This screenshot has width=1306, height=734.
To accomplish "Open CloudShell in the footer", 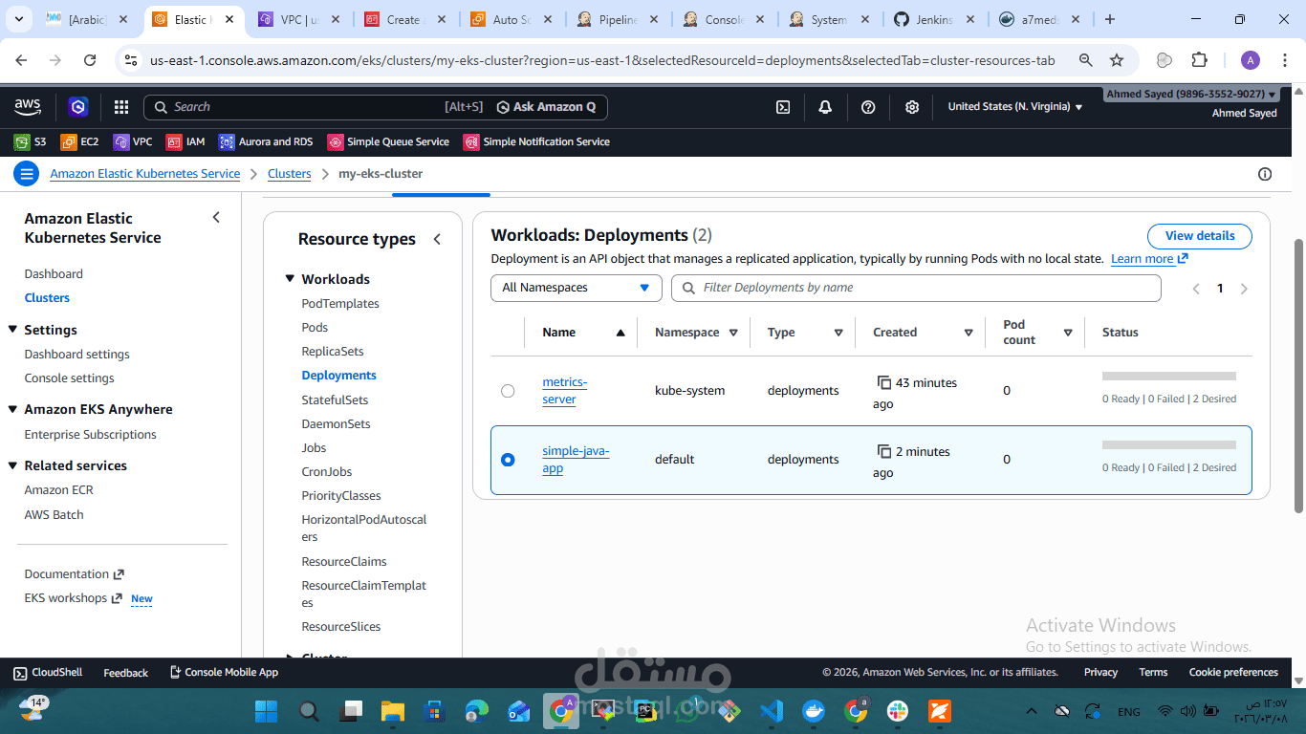I will [48, 673].
